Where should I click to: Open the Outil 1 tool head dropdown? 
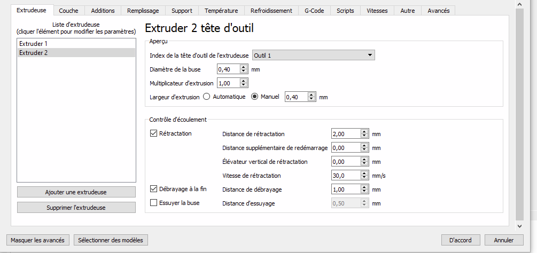[x=313, y=56]
